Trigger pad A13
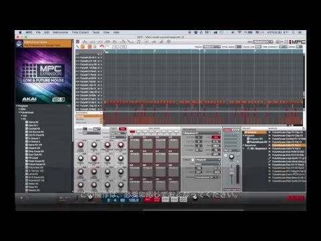Image resolution: width=321 pixels, height=241 pixels. tap(134, 143)
